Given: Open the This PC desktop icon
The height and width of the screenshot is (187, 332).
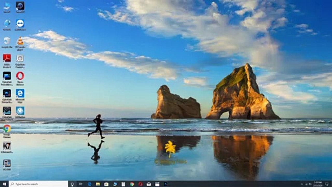Looking at the screenshot, I should (x=7, y=7).
